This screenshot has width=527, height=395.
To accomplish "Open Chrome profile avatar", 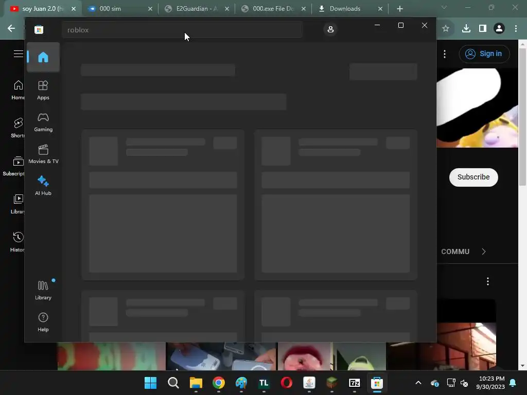I will pyautogui.click(x=499, y=29).
